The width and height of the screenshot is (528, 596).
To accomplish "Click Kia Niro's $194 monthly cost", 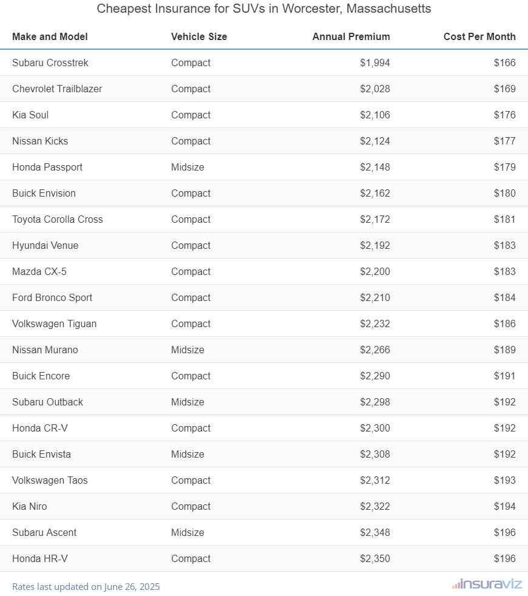I will click(504, 506).
